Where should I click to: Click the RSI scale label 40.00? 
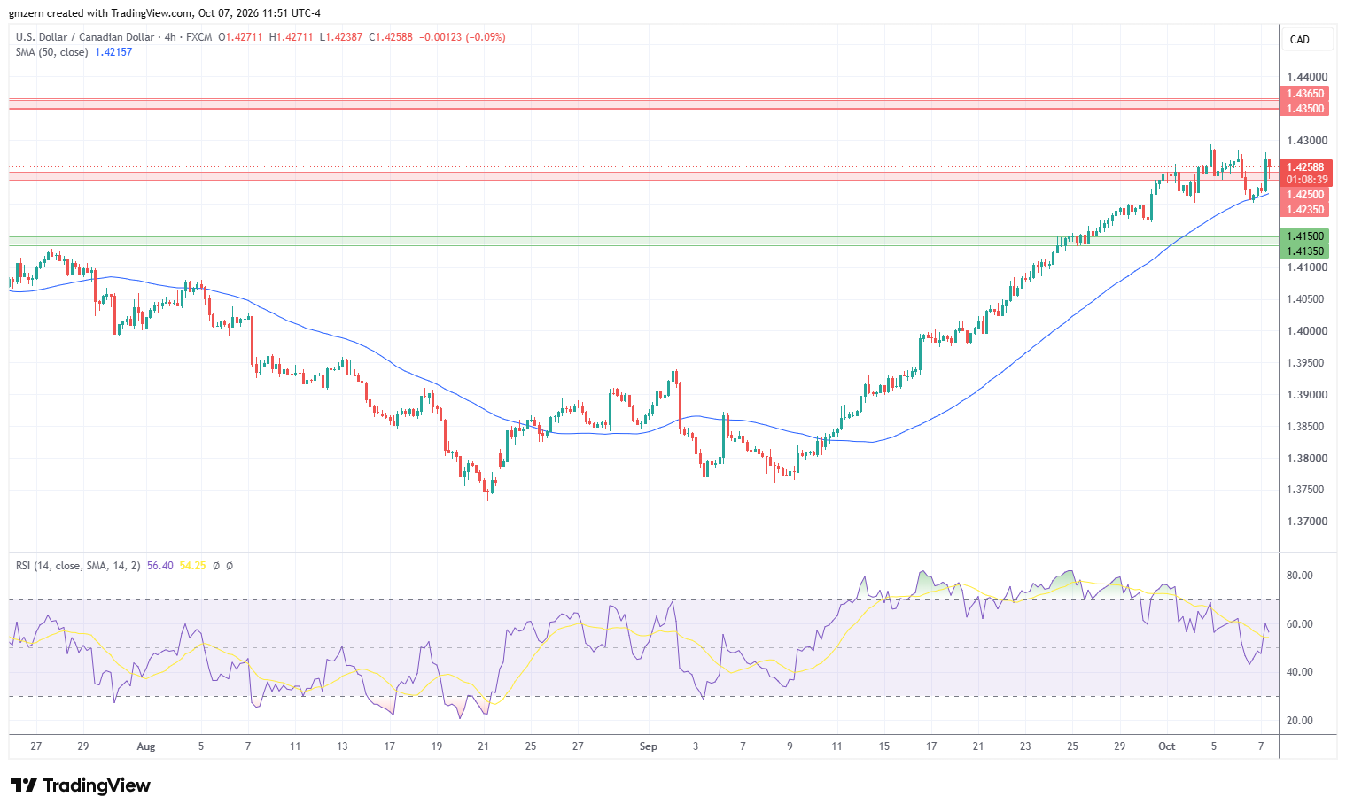[1300, 672]
